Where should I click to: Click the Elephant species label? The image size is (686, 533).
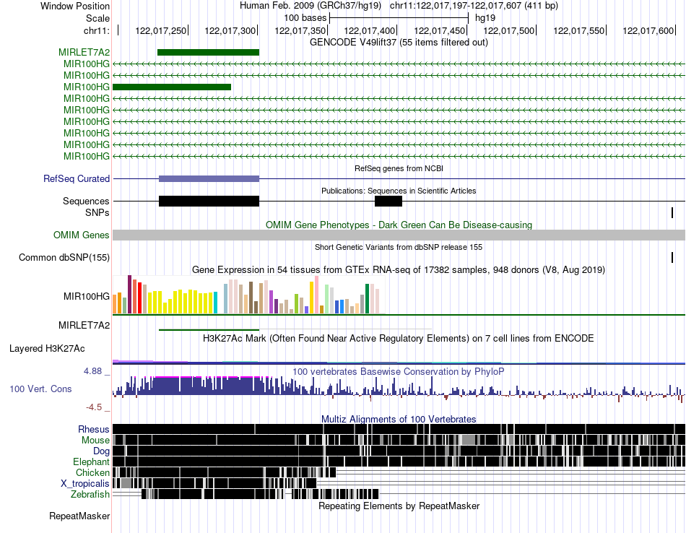pos(91,461)
